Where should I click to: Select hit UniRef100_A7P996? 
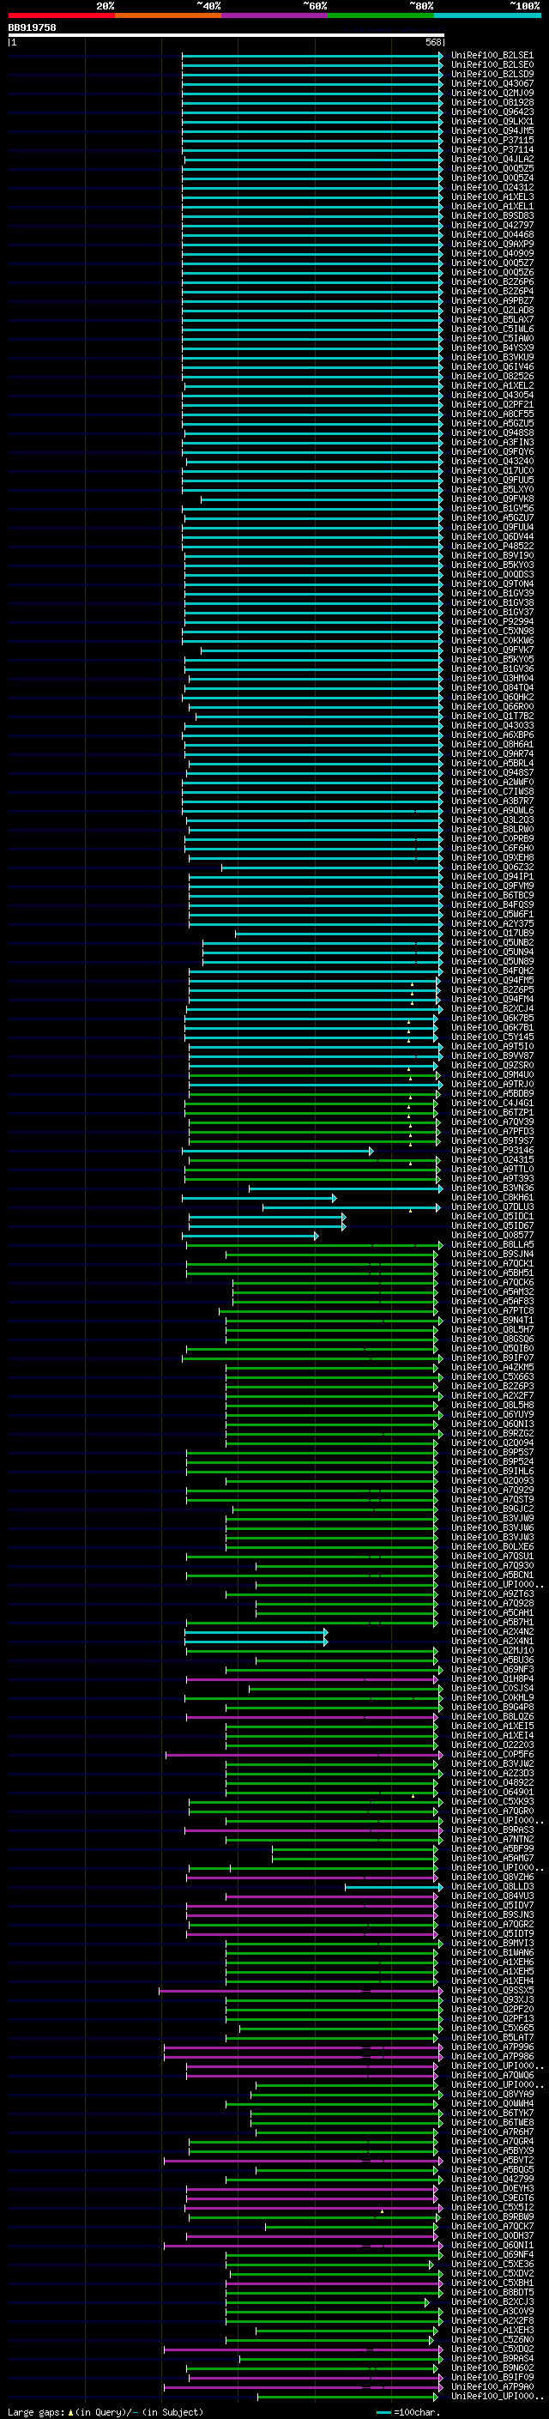[x=492, y=2047]
